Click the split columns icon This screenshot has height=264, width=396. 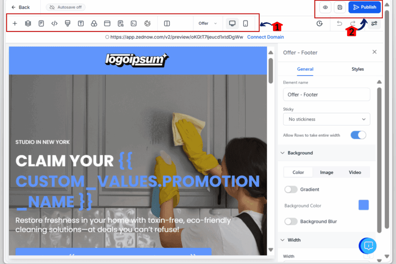[167, 24]
